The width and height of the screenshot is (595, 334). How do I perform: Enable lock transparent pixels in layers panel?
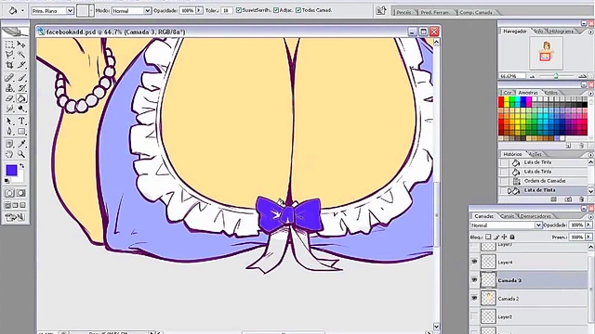488,237
